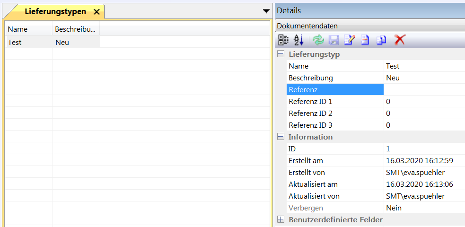Collapse the Information section
Screen dimensions: 465x227
point(281,137)
